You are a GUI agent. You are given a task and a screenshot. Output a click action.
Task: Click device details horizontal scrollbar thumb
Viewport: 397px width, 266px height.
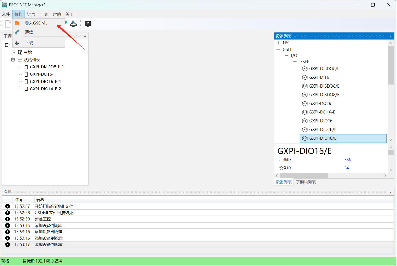click(304, 176)
